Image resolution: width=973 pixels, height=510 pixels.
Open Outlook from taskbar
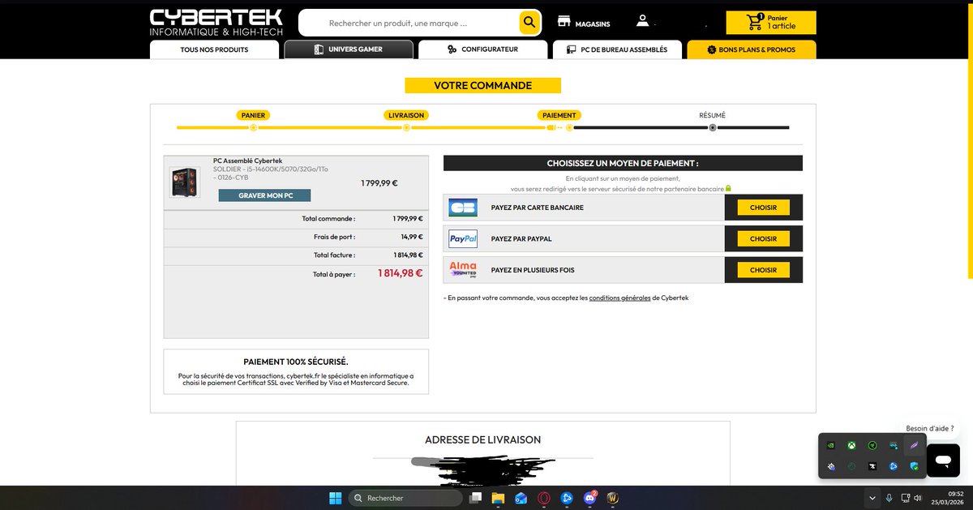[x=521, y=497]
